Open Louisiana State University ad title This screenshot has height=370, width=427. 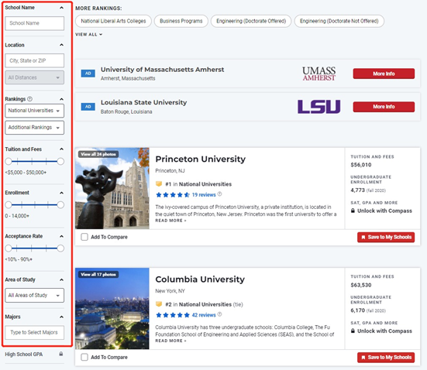[x=144, y=103]
